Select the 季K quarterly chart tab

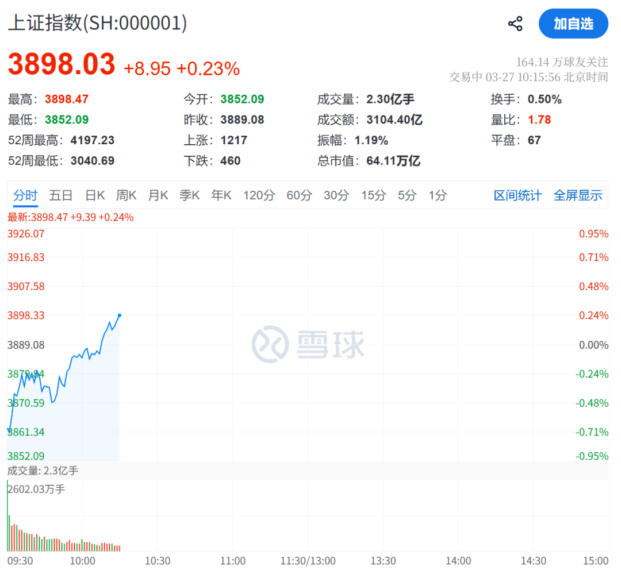click(x=189, y=195)
